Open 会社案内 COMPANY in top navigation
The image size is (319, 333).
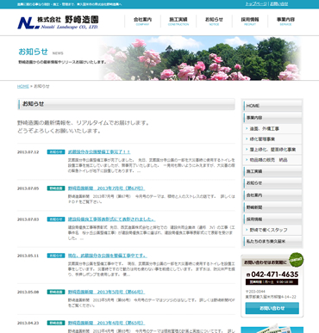point(142,22)
